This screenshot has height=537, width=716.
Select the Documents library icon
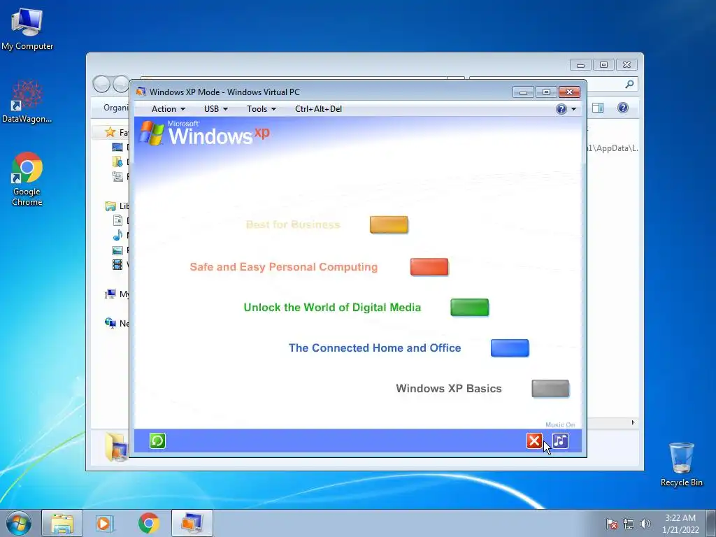[x=117, y=220]
